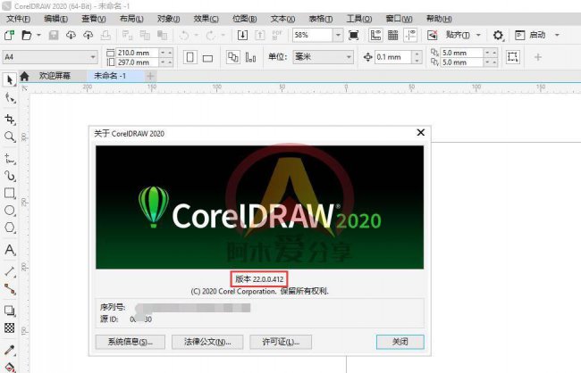Expand the Open icon's dropdown arrow
581x373 pixels.
(38, 35)
